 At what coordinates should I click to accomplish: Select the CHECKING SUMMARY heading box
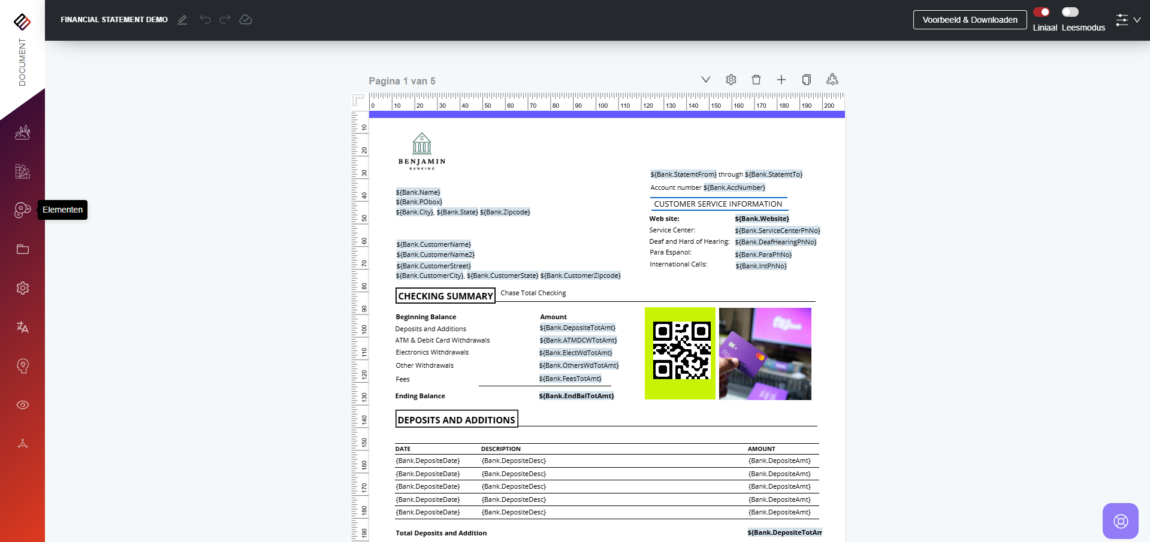(x=445, y=296)
